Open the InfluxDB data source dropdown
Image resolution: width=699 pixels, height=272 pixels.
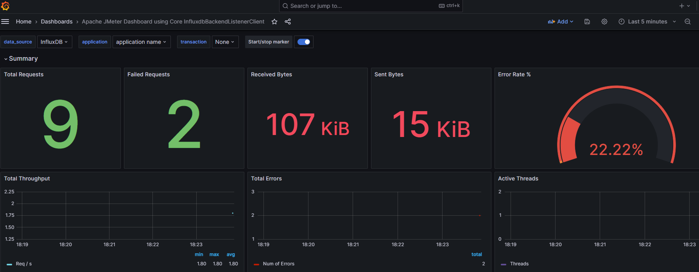click(x=55, y=42)
